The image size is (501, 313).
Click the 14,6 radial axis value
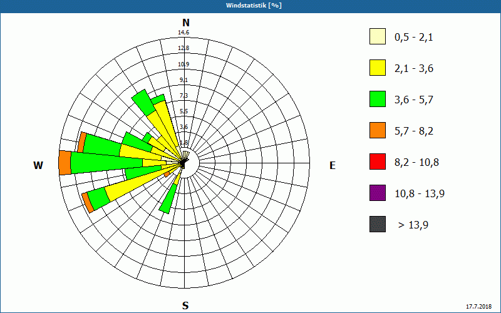pyautogui.click(x=183, y=33)
